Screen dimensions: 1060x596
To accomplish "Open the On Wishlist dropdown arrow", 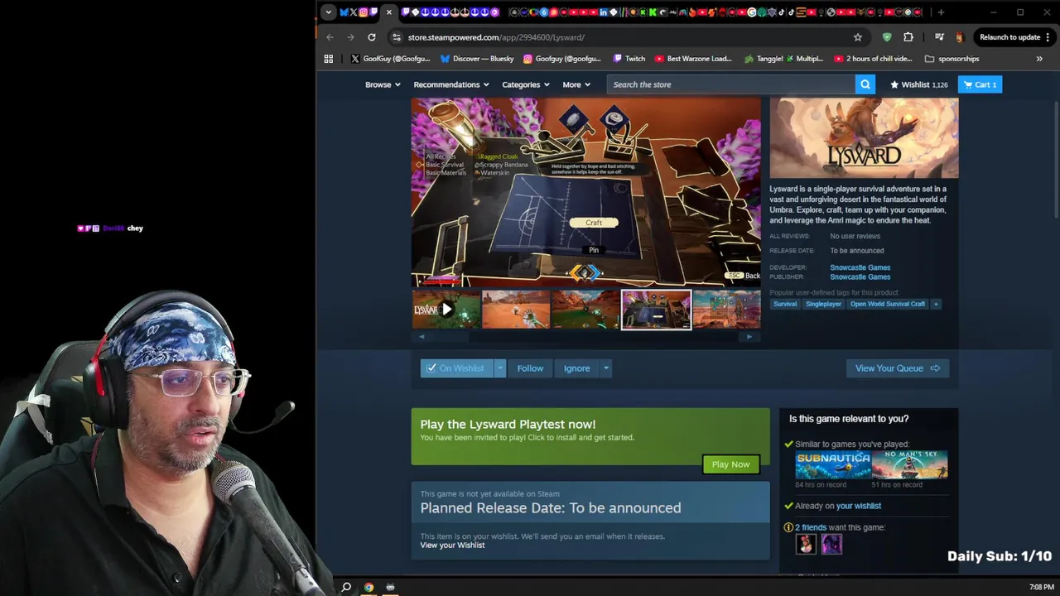I will (x=499, y=368).
